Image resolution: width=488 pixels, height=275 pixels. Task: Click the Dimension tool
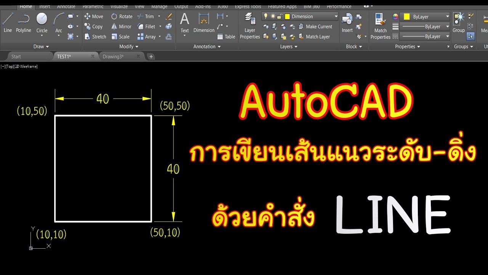[x=204, y=23]
